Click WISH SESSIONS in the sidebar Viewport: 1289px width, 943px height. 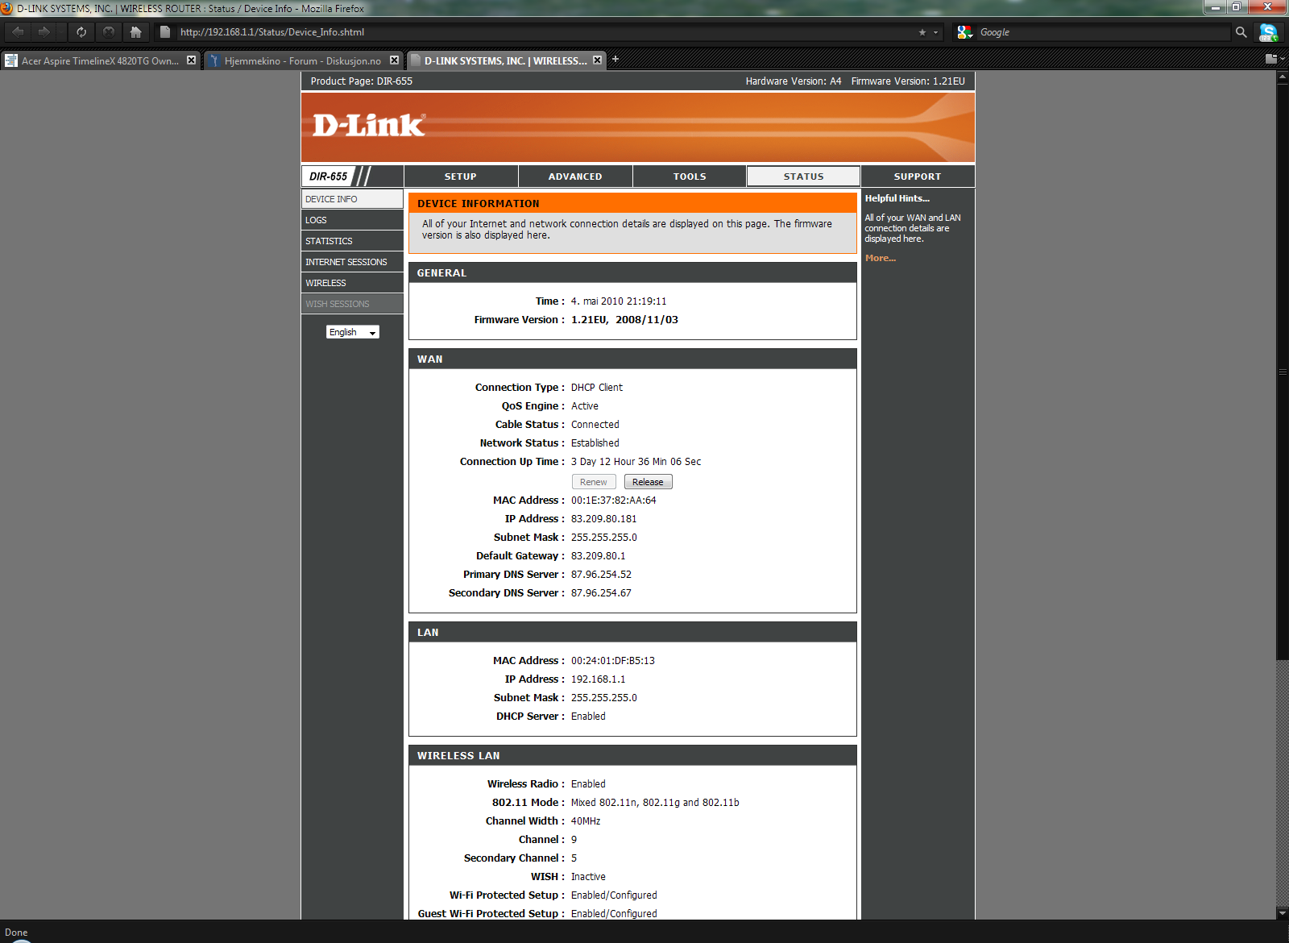[352, 304]
